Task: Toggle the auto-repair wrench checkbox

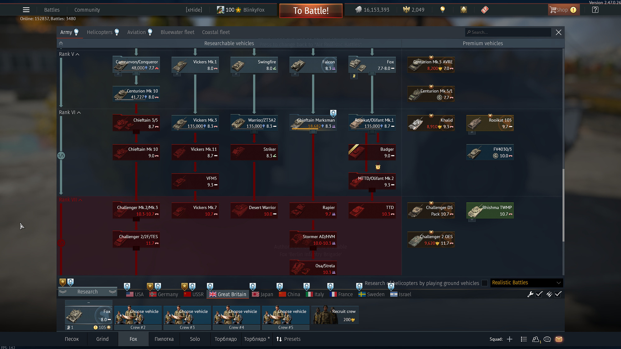Action: tap(539, 294)
